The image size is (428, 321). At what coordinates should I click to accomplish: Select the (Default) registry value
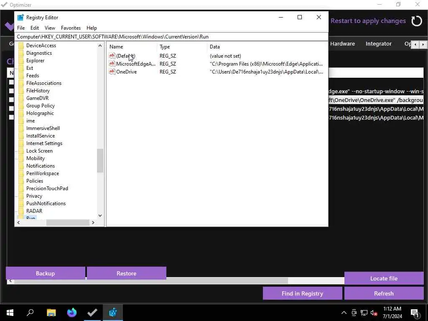click(x=125, y=56)
